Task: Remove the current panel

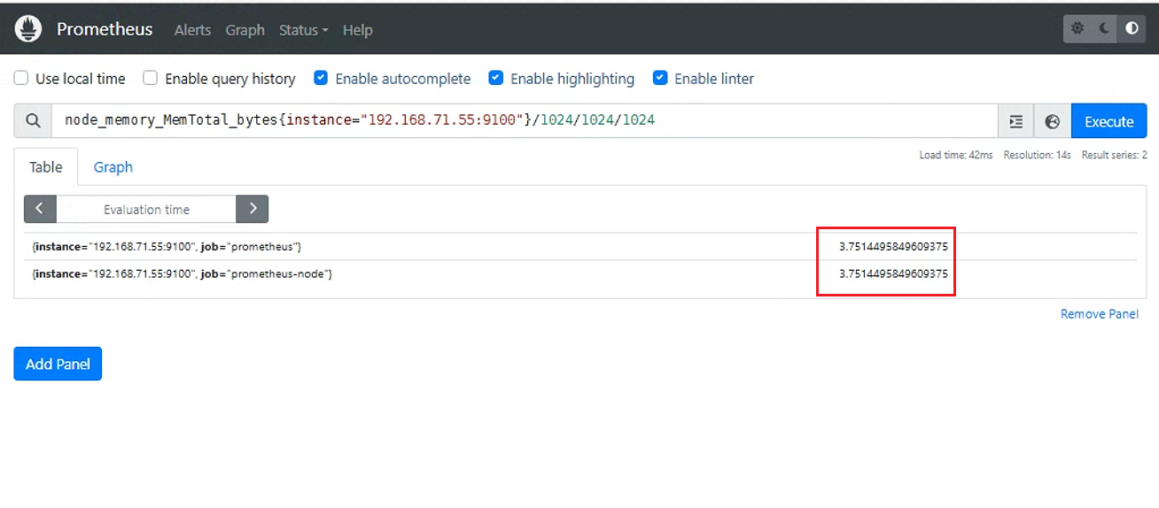Action: pyautogui.click(x=1100, y=314)
